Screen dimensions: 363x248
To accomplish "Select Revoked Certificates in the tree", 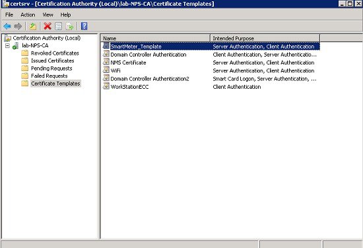I will [55, 53].
